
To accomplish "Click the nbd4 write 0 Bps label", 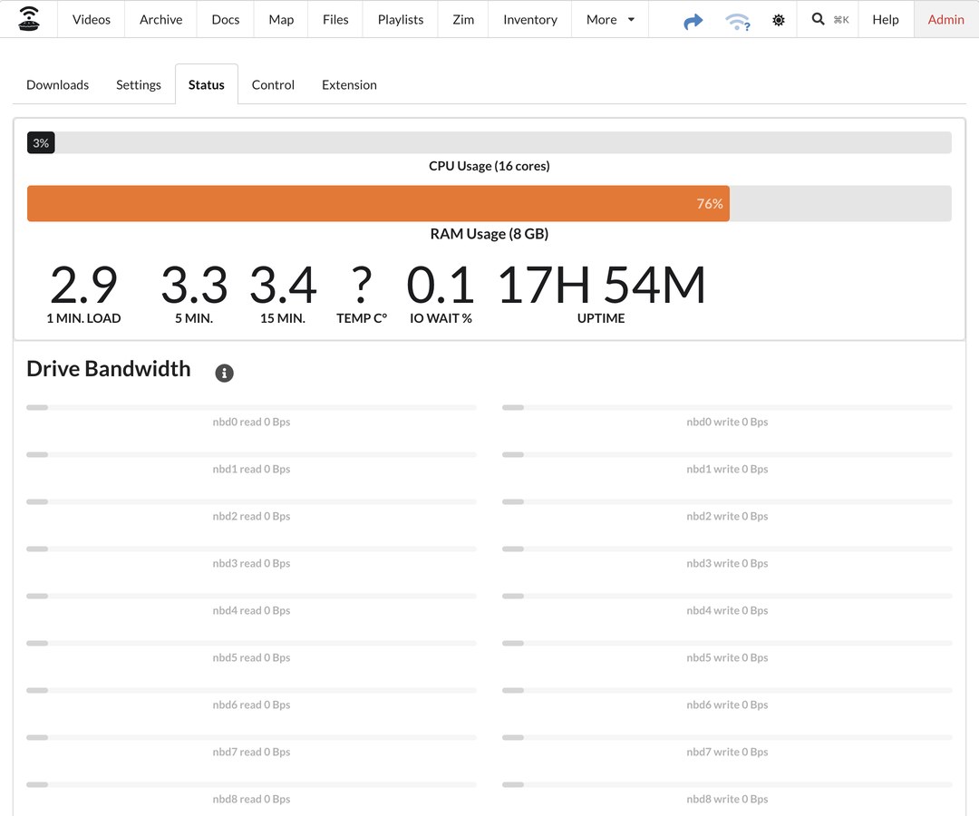I will tap(727, 610).
